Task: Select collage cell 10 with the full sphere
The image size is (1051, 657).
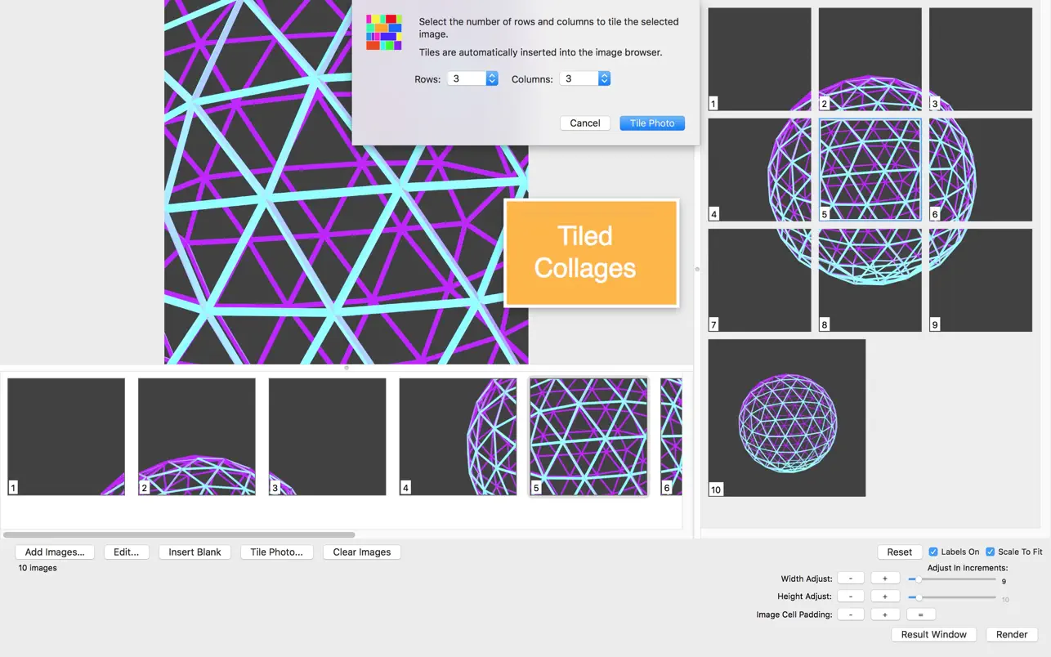Action: click(x=786, y=418)
